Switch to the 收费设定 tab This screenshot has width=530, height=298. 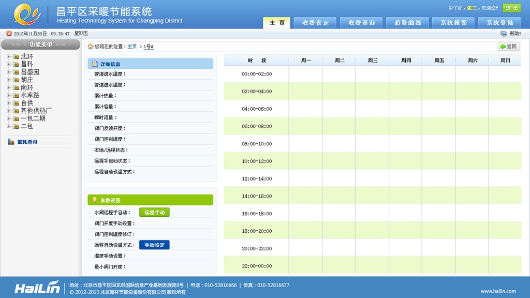point(315,23)
